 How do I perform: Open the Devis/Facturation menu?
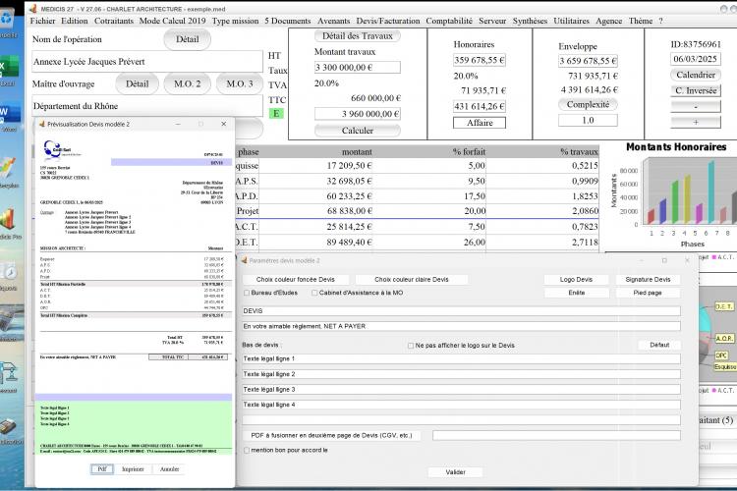click(388, 21)
